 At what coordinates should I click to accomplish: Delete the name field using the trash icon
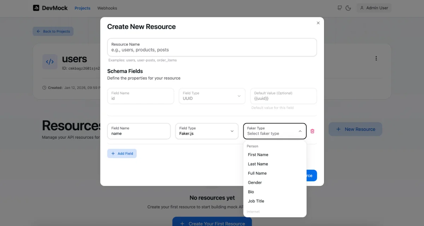[312, 131]
